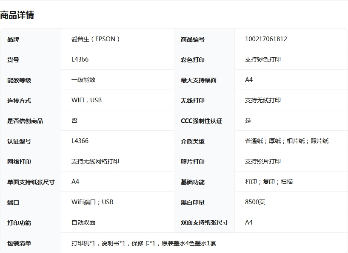Viewport: 348px width, 253px height.
Task: Select the 黑白印量 label
Action: tap(193, 202)
